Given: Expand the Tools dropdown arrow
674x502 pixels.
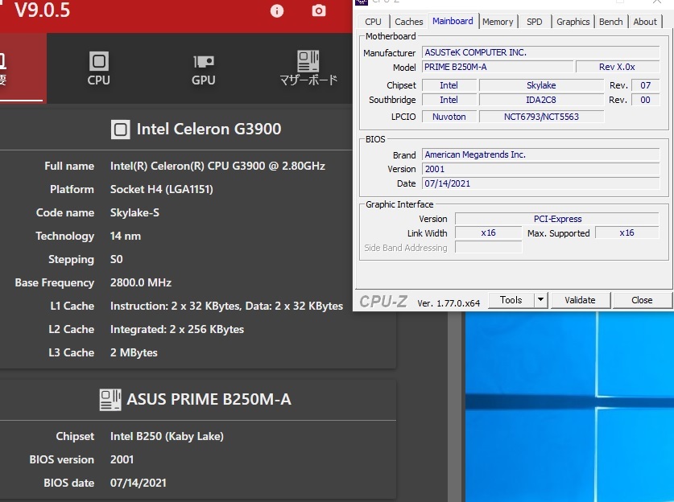Looking at the screenshot, I should tap(541, 300).
